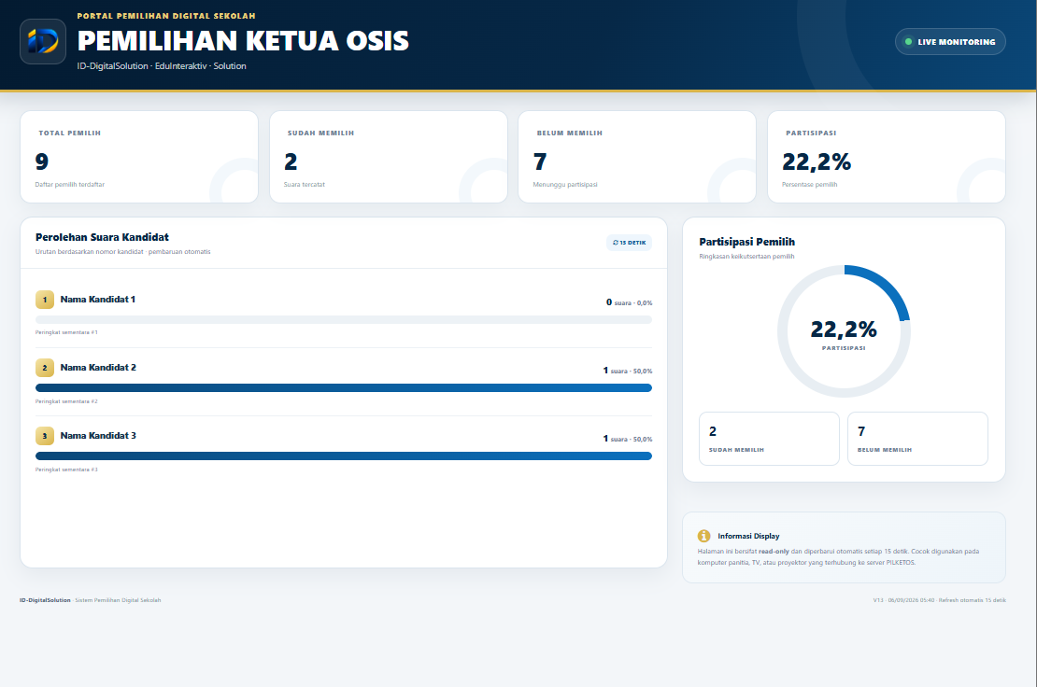This screenshot has height=687, width=1037.
Task: Select the Nama Kandidat 2 name
Action: 98,367
